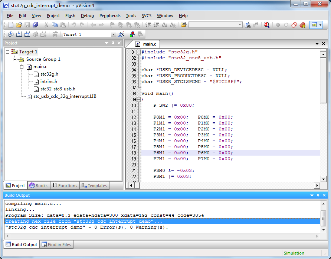This screenshot has width=331, height=259.
Task: Open the Find in Files toolbar icon
Action: click(x=184, y=25)
